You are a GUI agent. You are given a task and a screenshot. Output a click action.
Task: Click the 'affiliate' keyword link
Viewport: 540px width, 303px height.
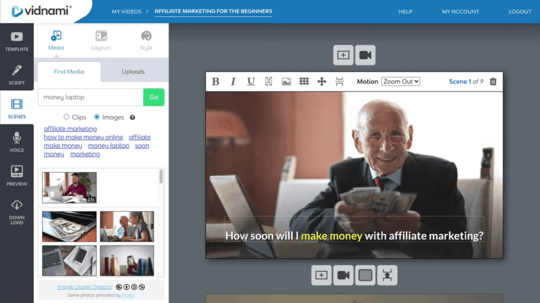(x=140, y=137)
